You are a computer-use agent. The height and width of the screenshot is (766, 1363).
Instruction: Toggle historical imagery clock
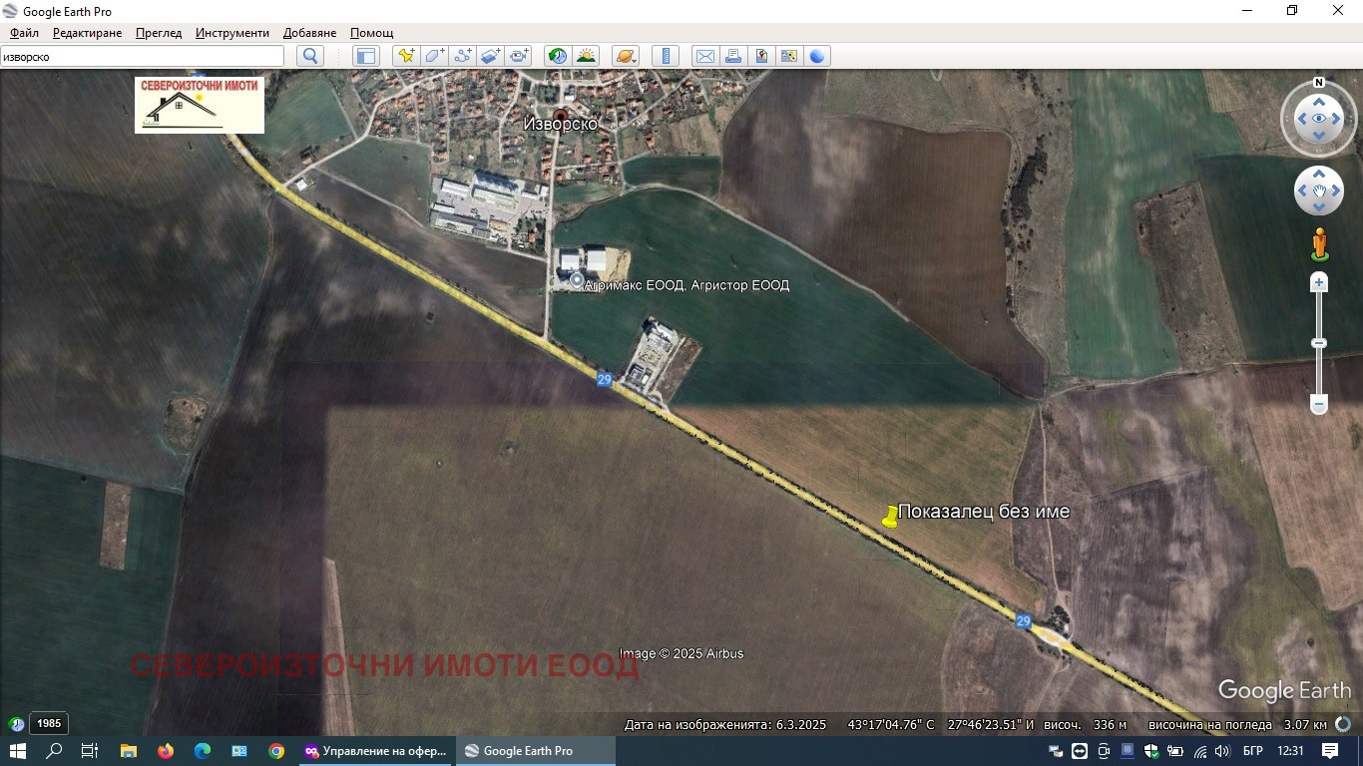click(558, 57)
